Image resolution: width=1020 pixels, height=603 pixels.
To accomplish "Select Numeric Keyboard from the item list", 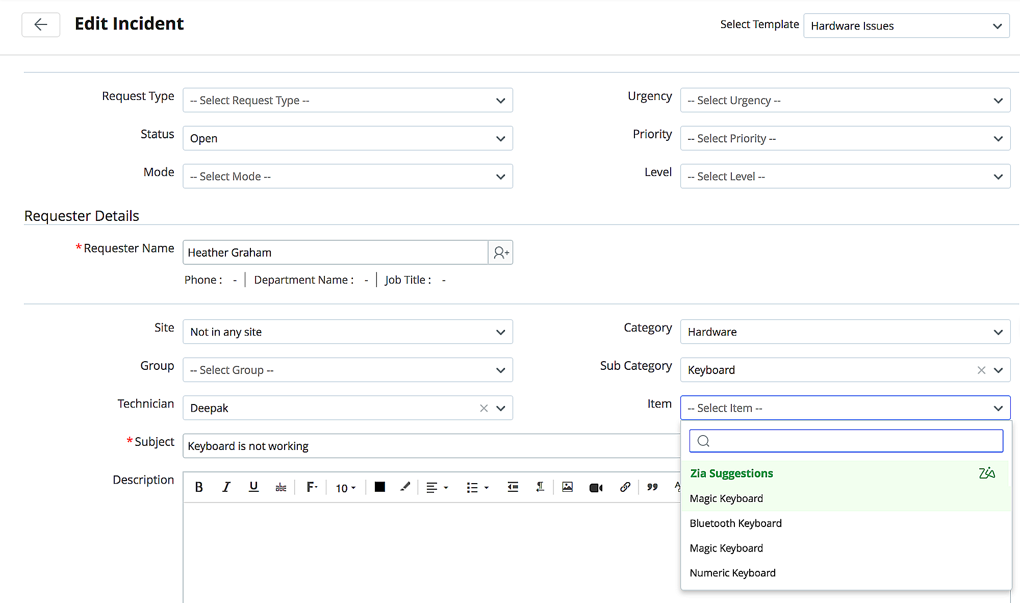I will (732, 573).
